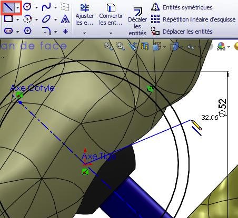Select the Straight Slot tool
Screen dimensions: 238x218
[8, 31]
